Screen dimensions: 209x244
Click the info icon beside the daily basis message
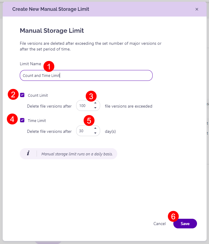28,153
